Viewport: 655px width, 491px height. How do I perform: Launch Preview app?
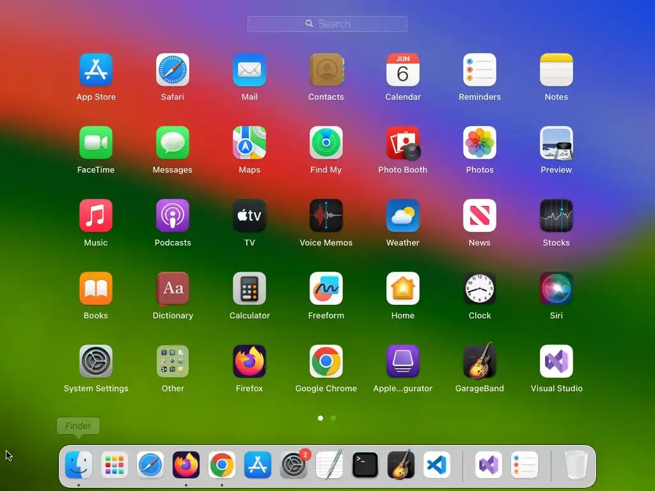pos(556,143)
